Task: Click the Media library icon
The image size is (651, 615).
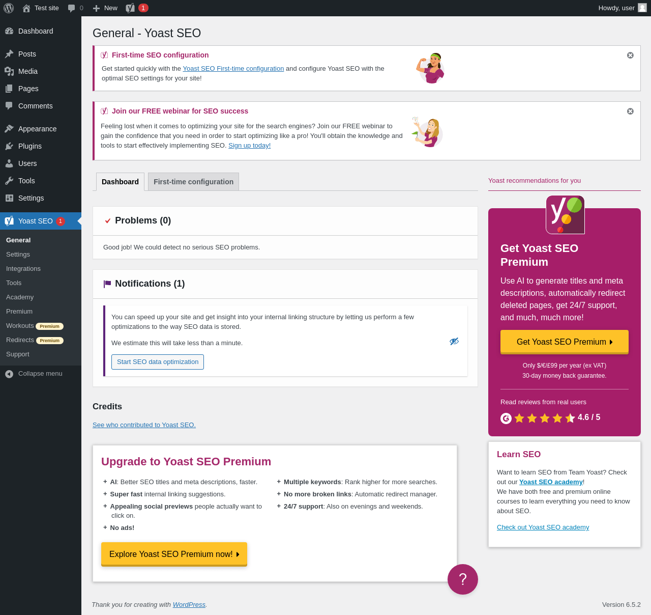Action: point(9,71)
